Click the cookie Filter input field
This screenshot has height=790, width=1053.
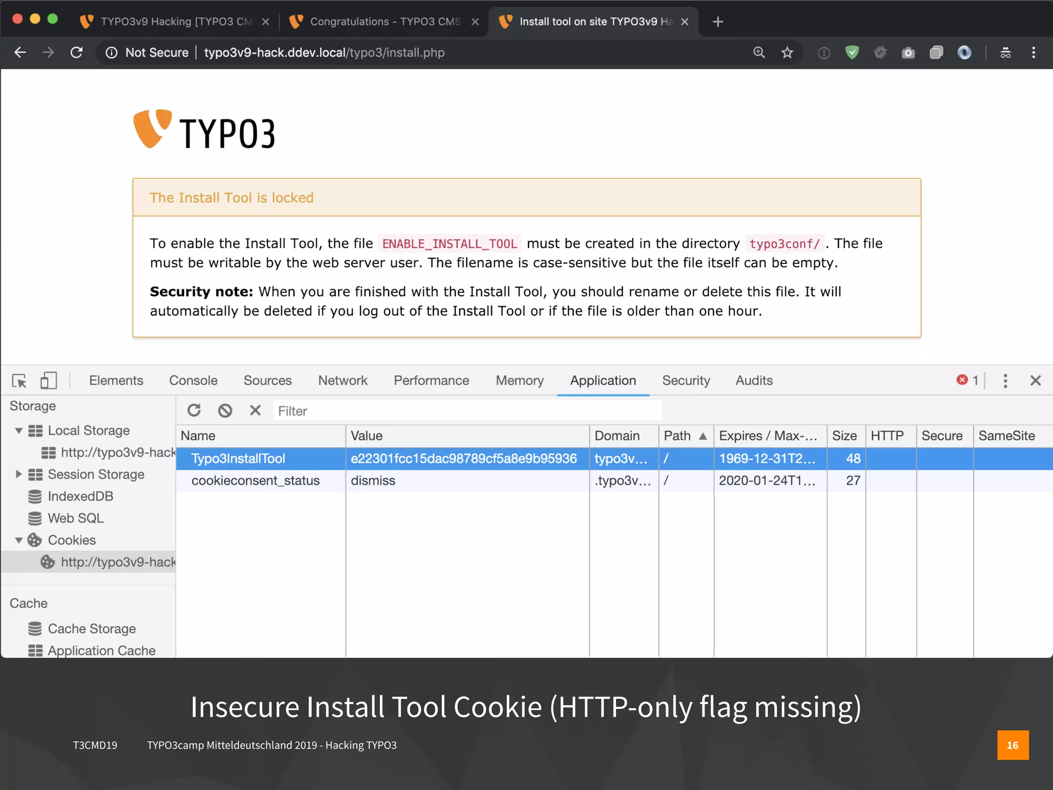467,411
